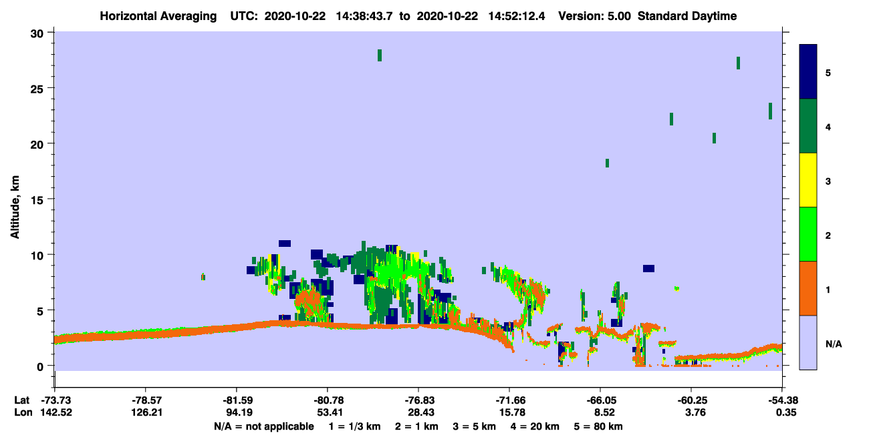Click the 0 altitude tick label

click(x=41, y=366)
